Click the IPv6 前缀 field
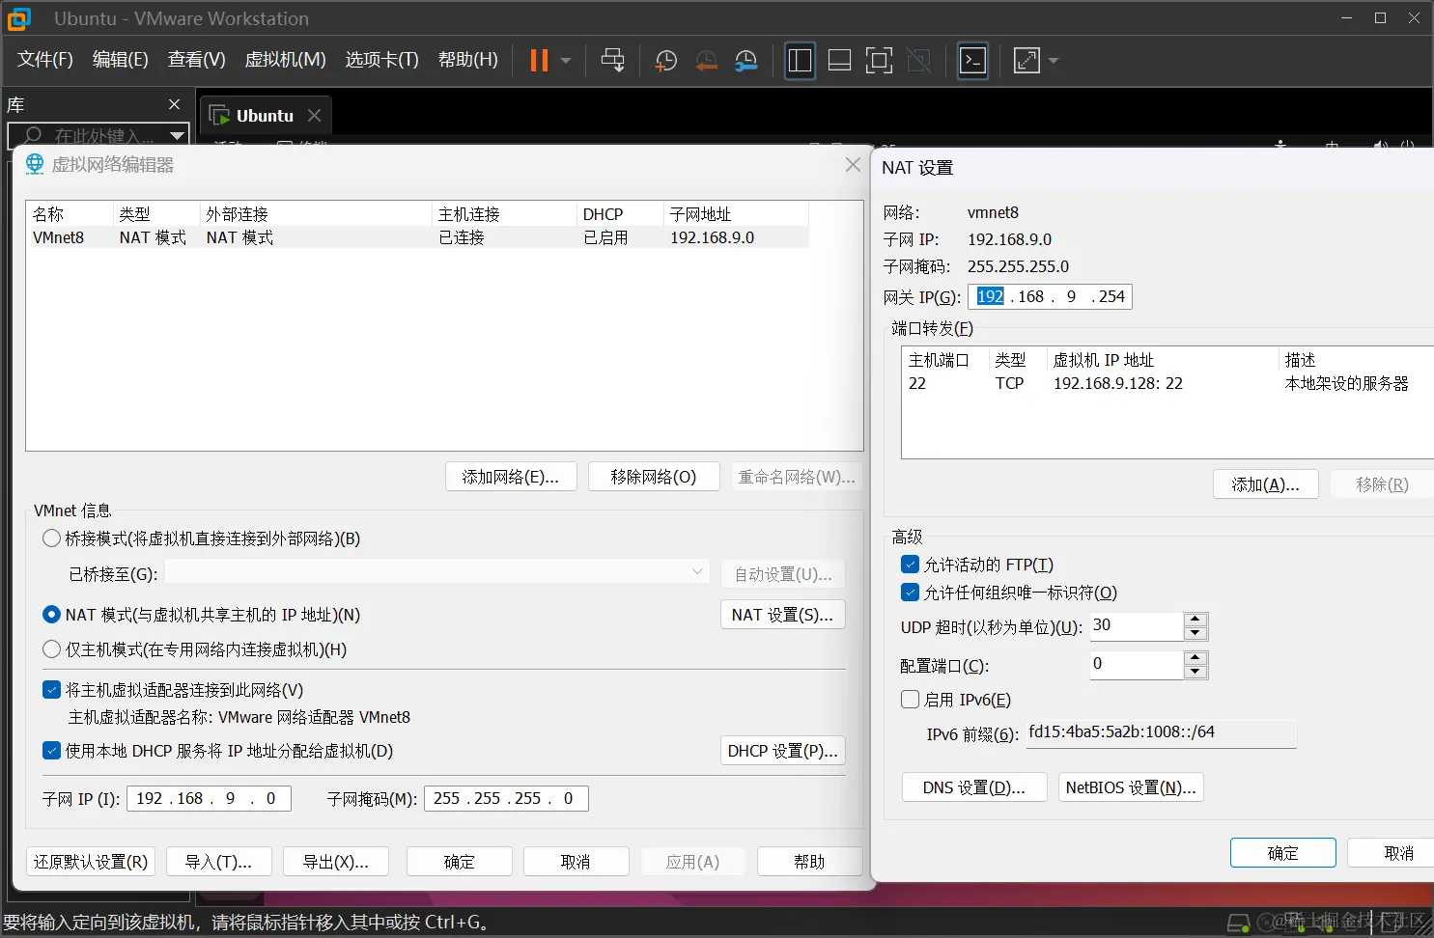1434x938 pixels. tap(1161, 732)
